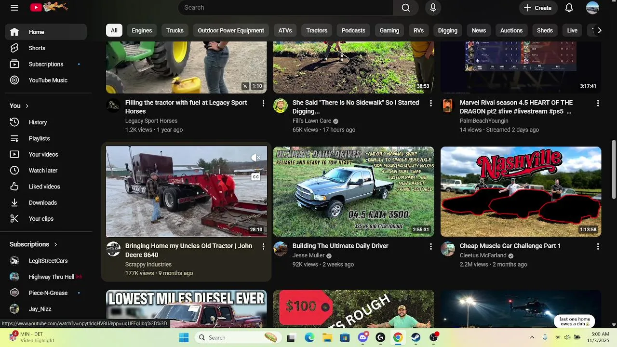Open options for She Said There Is No Sidewalk video
Screen dimensions: 617x347
click(430, 103)
